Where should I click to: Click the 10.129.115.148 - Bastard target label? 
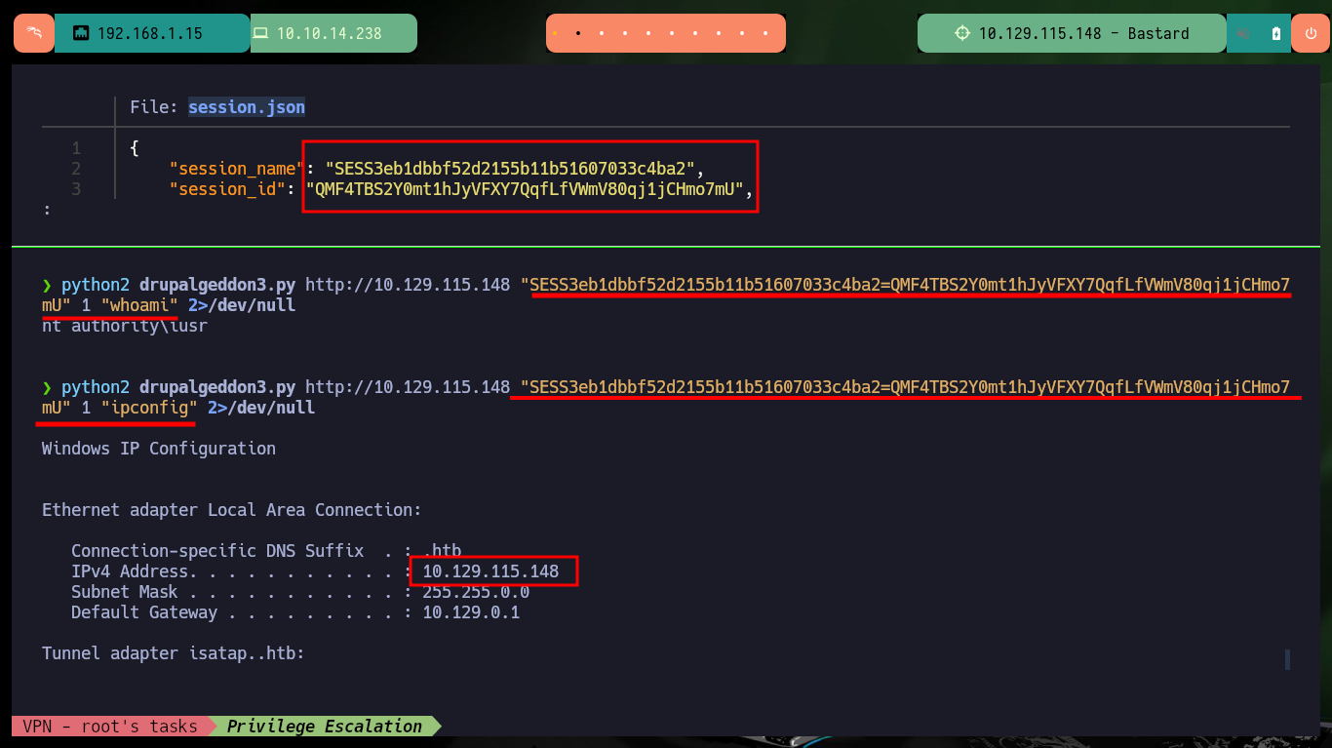(1083, 33)
